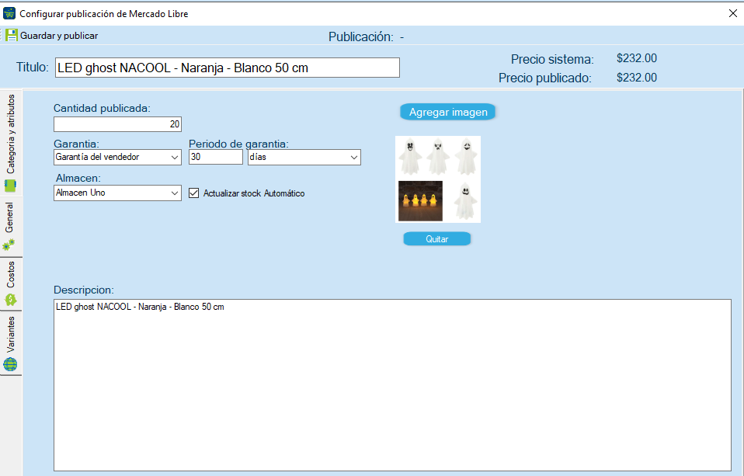744x476 pixels.
Task: Toggle Actualizar stock Automático checkbox
Action: click(193, 193)
